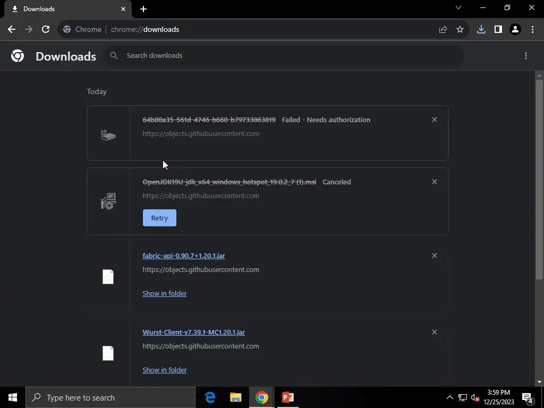Select the Downloads browser tab

click(68, 9)
